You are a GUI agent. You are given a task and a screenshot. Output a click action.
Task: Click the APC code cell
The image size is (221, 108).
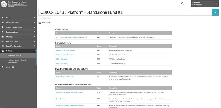pos(98,50)
